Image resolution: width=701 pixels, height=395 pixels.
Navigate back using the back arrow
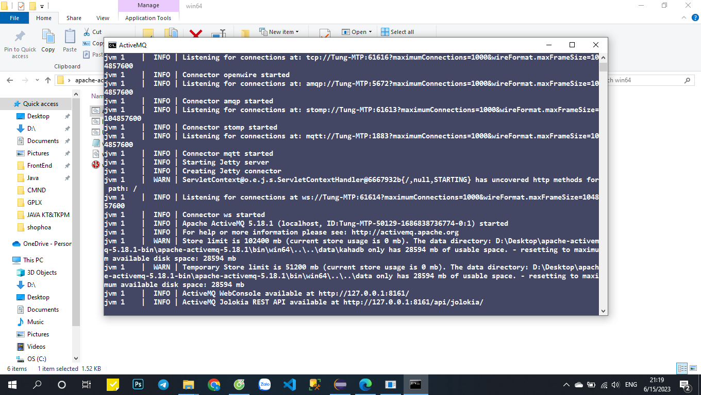point(9,80)
